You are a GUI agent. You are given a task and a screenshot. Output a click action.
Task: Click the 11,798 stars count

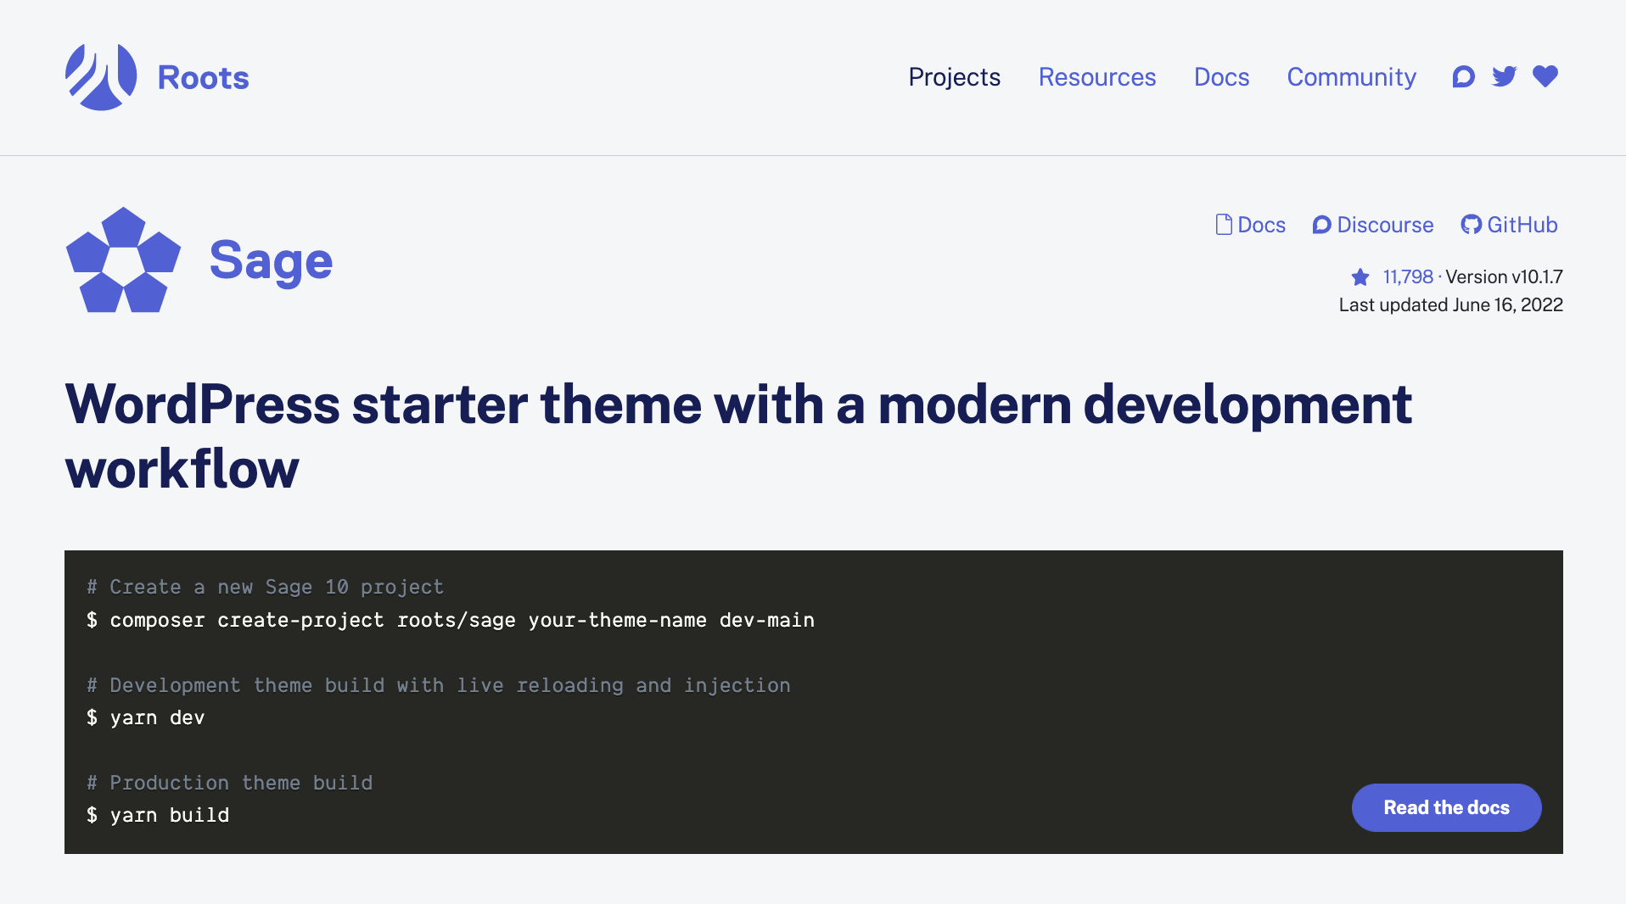1408,276
